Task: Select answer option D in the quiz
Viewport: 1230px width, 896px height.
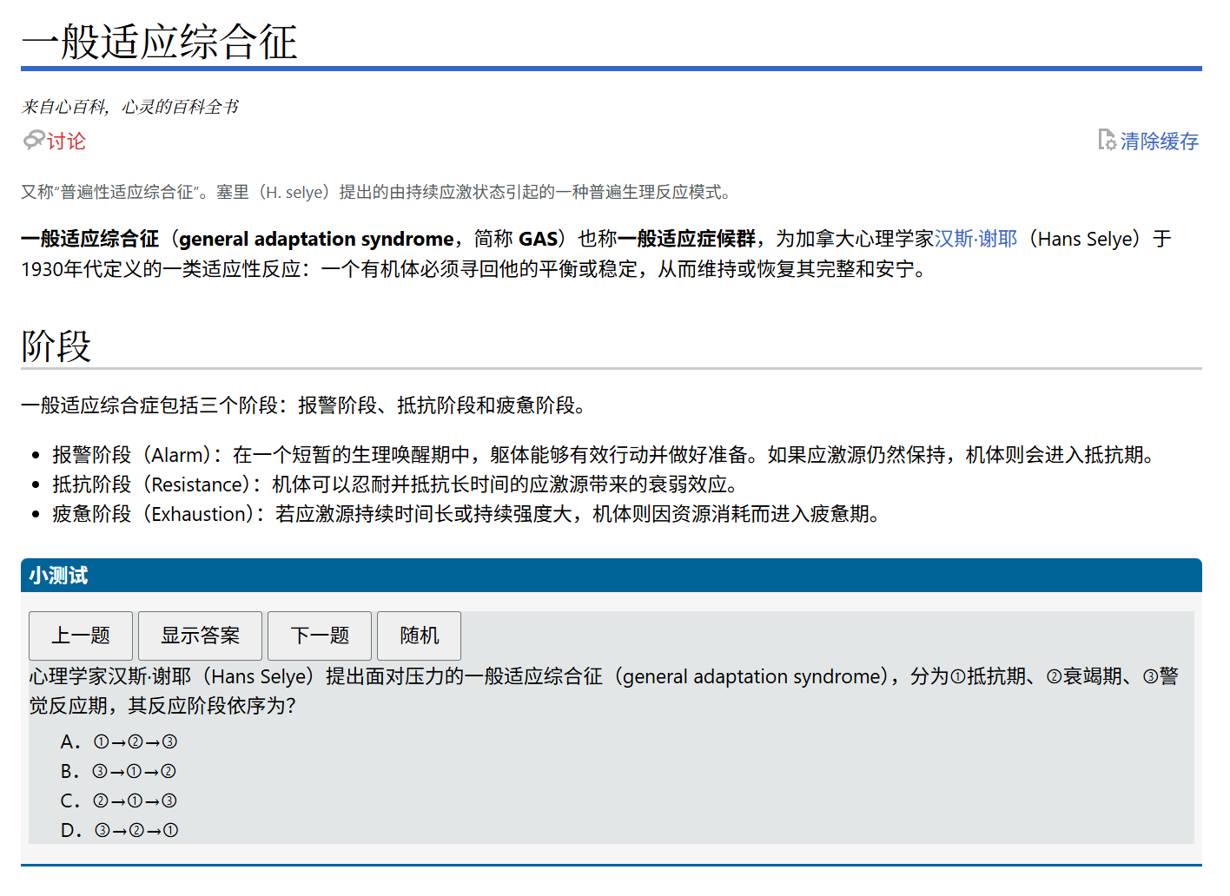Action: (x=117, y=830)
